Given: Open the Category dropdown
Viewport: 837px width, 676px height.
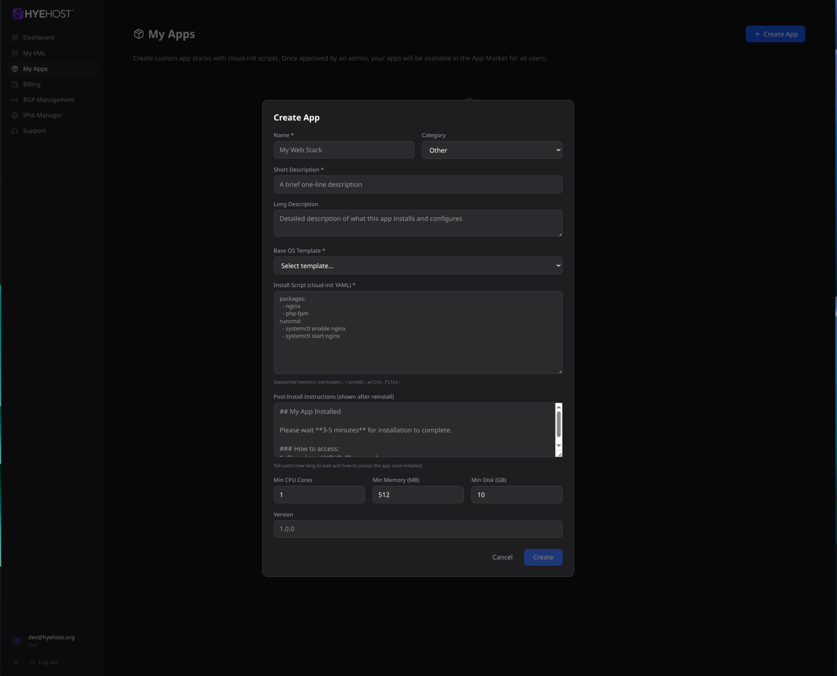Looking at the screenshot, I should (492, 150).
